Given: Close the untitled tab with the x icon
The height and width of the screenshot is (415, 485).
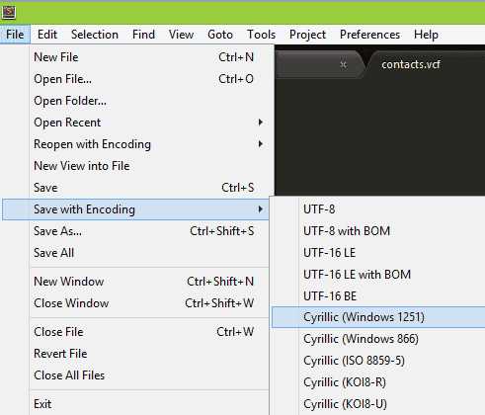Looking at the screenshot, I should pos(344,64).
